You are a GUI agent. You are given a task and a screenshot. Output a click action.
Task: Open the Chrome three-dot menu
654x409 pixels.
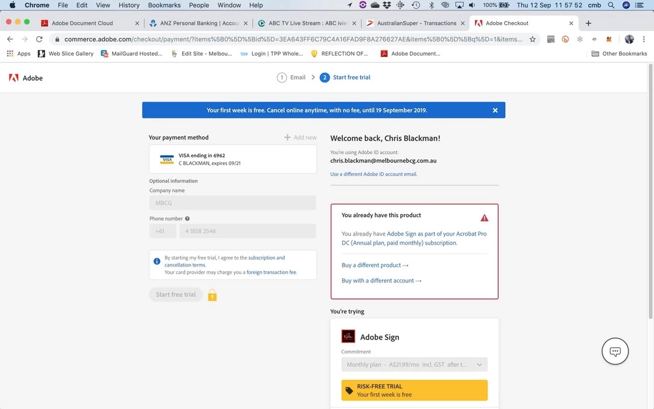coord(643,39)
